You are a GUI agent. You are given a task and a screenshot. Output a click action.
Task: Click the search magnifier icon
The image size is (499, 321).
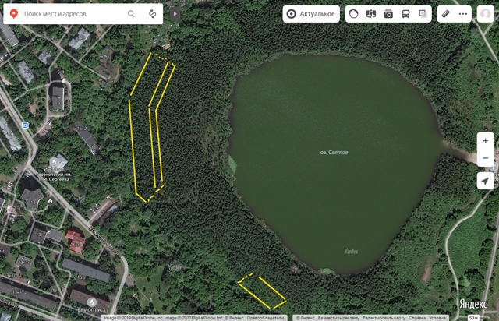pyautogui.click(x=131, y=14)
